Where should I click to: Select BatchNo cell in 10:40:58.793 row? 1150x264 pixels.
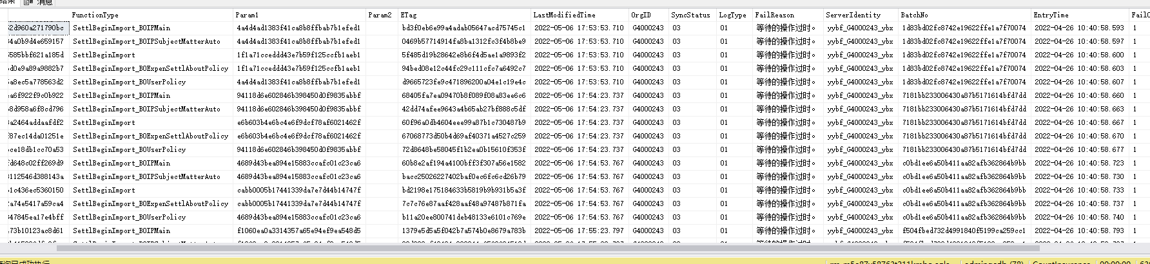pos(964,231)
